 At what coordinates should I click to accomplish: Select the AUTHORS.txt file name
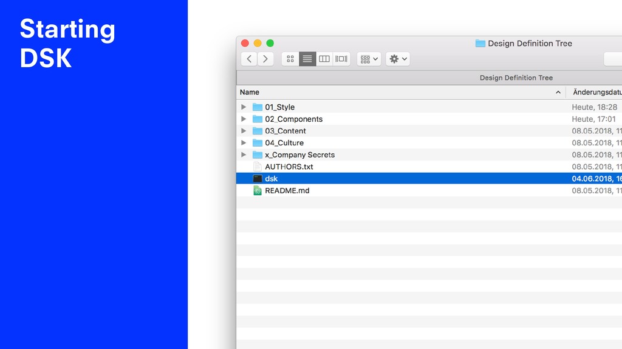click(x=289, y=167)
